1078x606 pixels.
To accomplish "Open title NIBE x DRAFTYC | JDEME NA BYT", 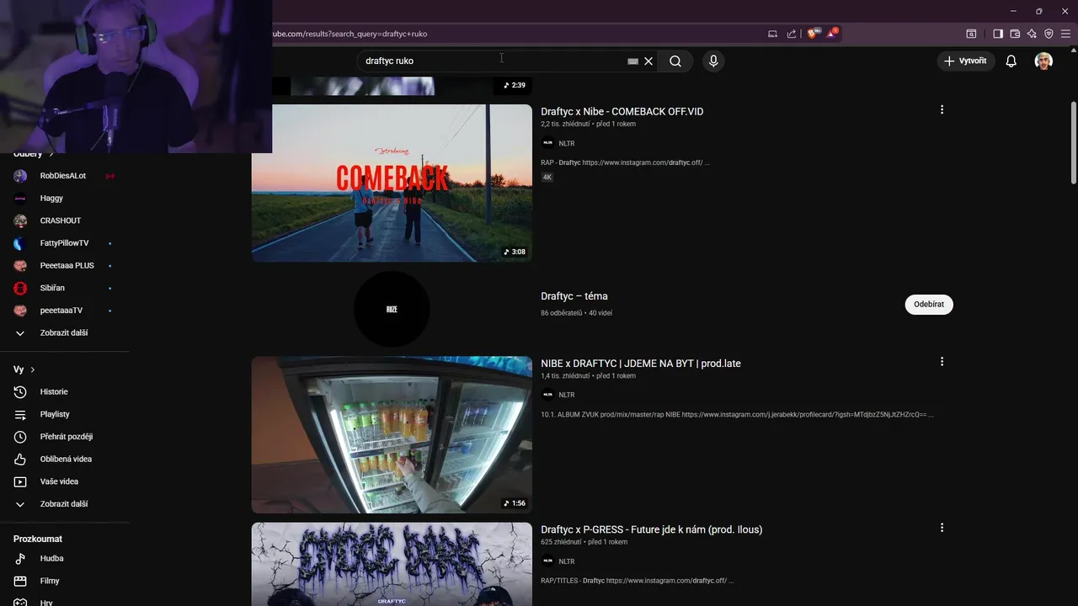I will 641,364.
